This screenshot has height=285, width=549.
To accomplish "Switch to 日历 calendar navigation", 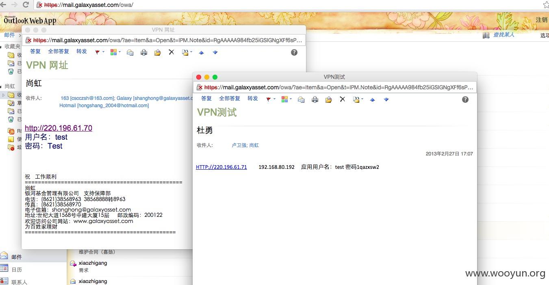I will (17, 269).
